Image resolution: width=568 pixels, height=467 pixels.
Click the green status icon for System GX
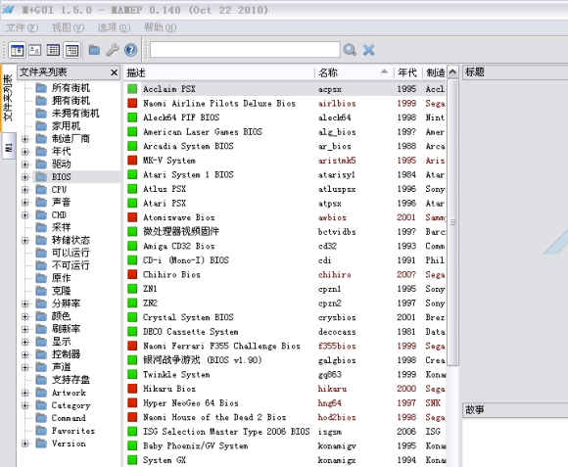132,460
